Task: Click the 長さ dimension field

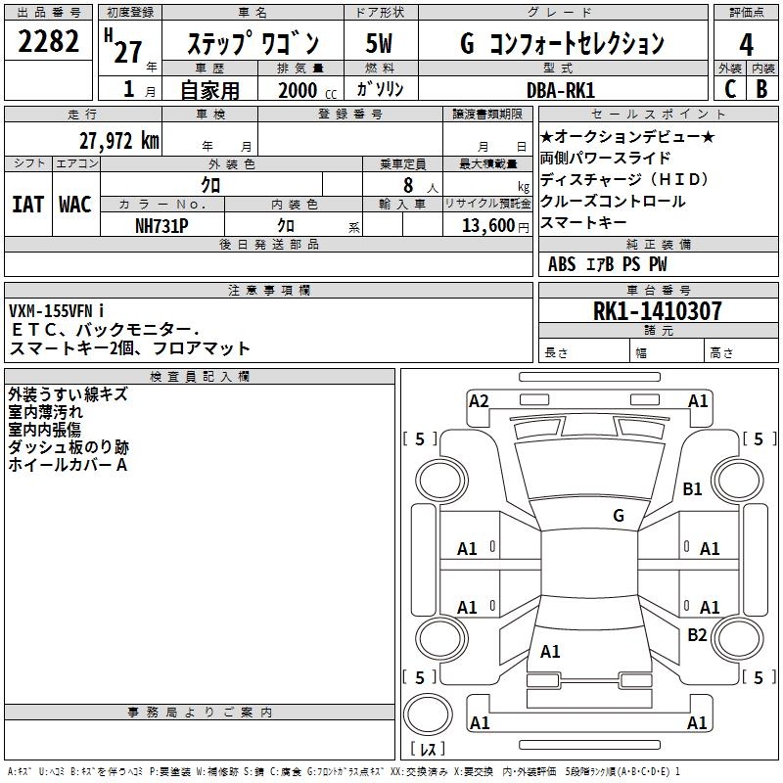Action: [x=583, y=350]
